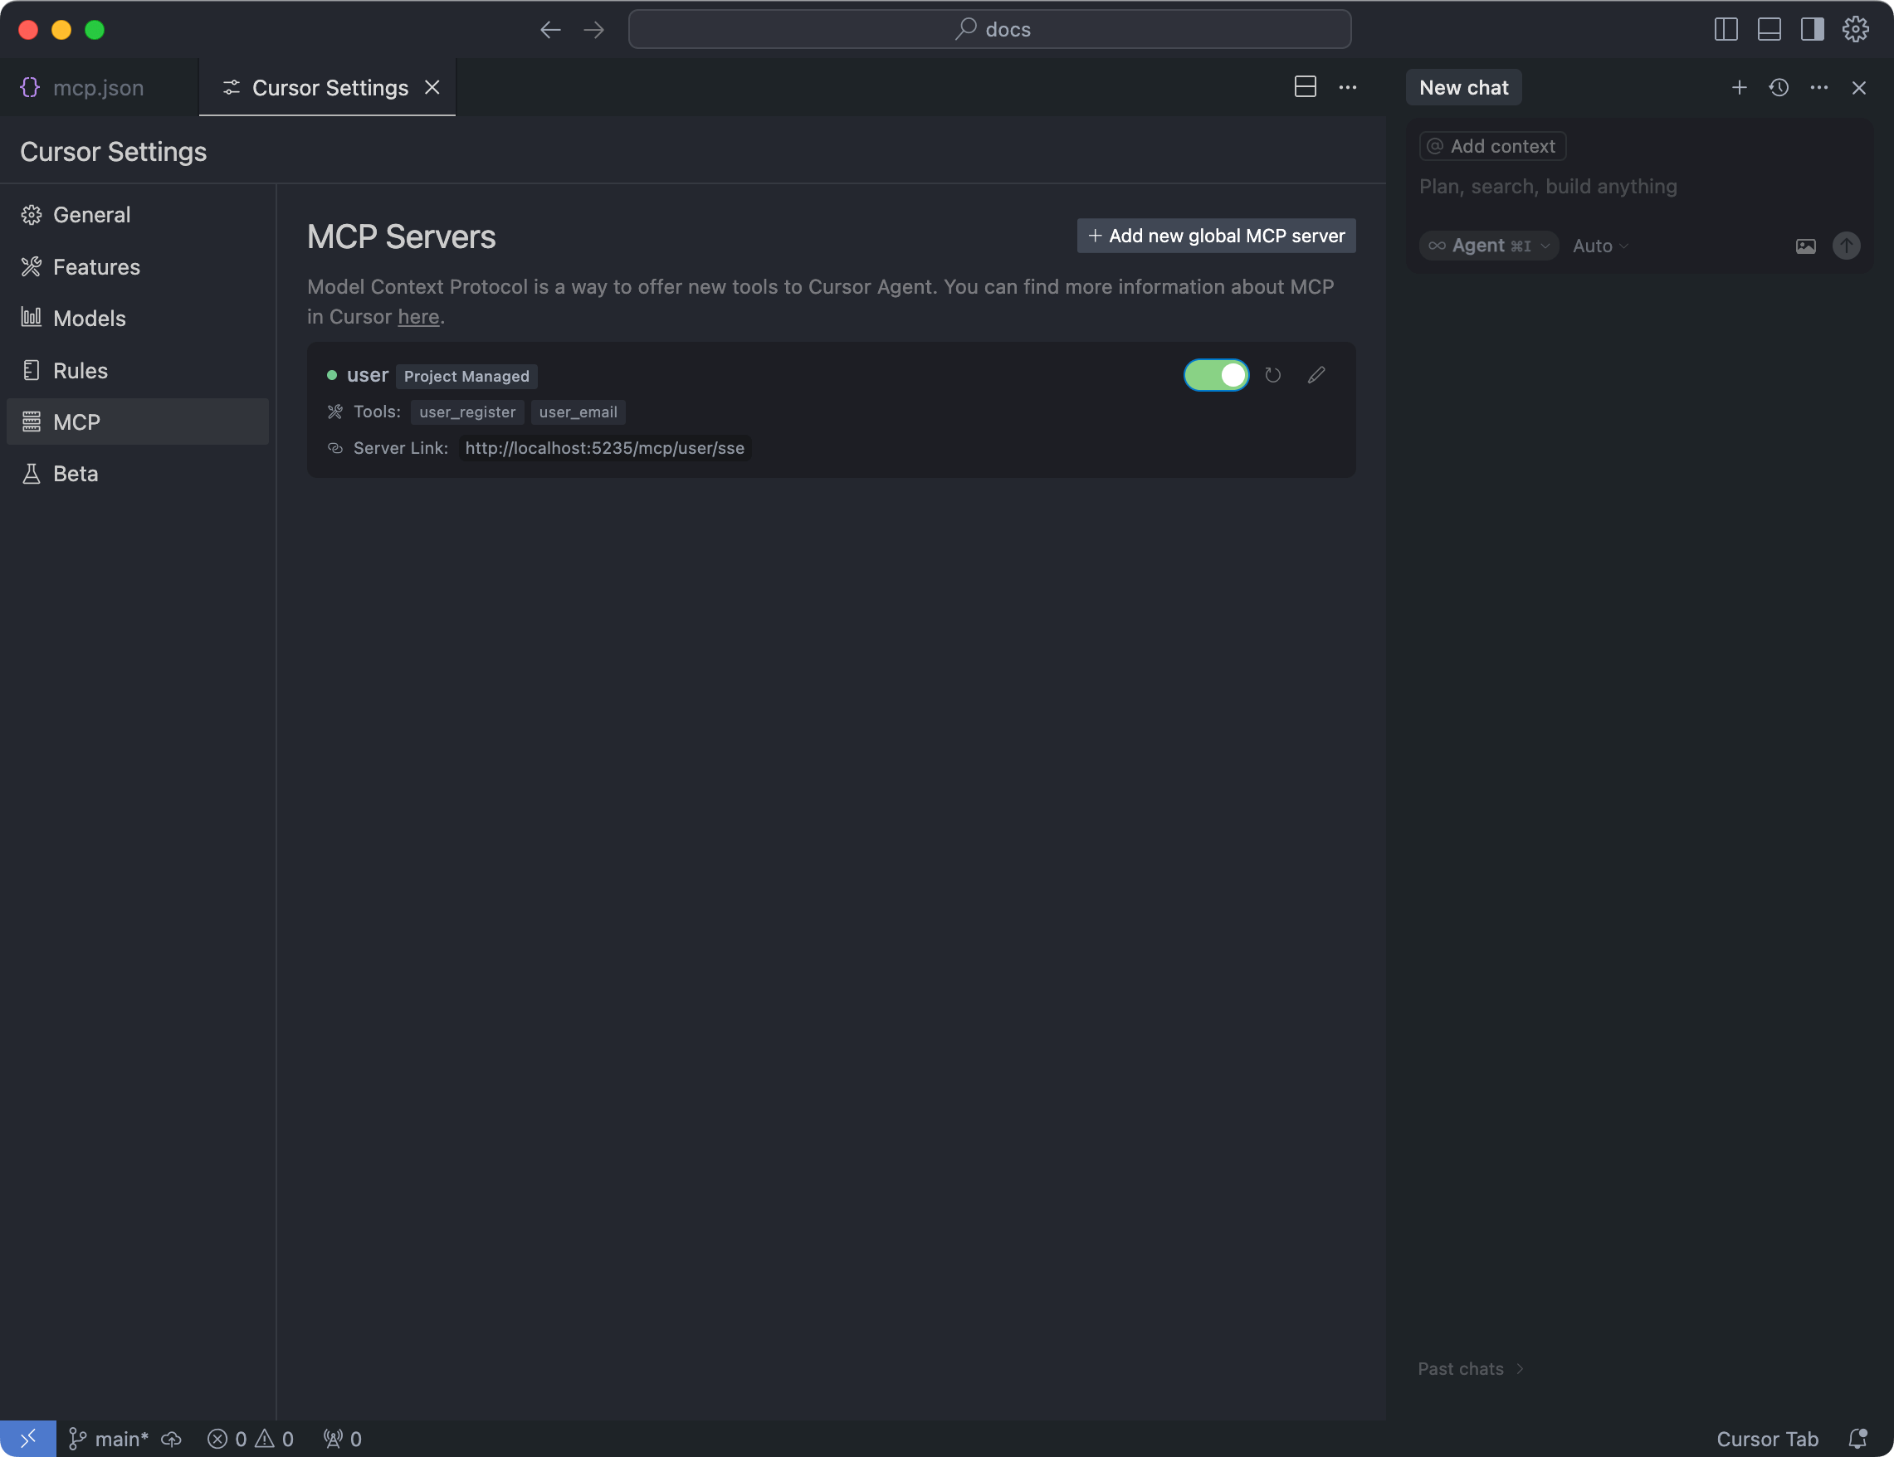Open remote window status bar icon
Viewport: 1894px width, 1457px height.
tap(27, 1439)
